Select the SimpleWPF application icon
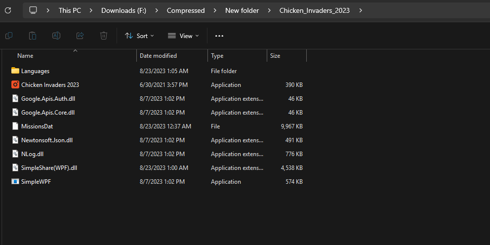The image size is (490, 245). (x=15, y=182)
